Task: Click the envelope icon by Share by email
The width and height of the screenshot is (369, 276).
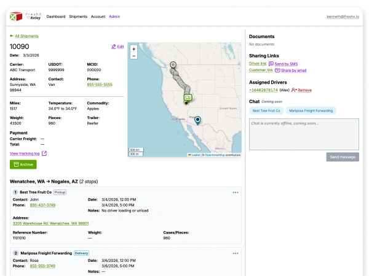Action: (277, 70)
